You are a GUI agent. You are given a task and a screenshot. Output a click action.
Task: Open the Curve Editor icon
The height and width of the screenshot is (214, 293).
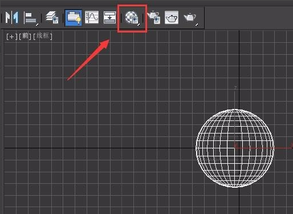coord(92,17)
